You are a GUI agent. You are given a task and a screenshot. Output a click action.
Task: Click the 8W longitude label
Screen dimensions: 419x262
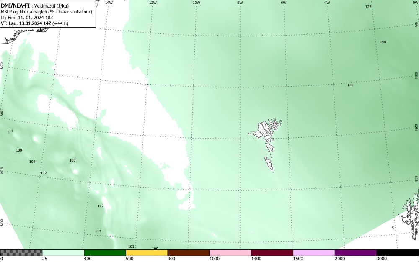tap(240, 3)
